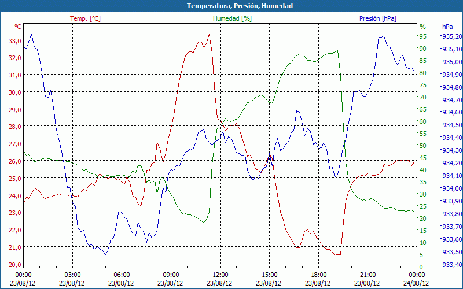Viewport: 463px width, 289px height.
Task: Click pressure axis value '934,60'
Action: 452,112
